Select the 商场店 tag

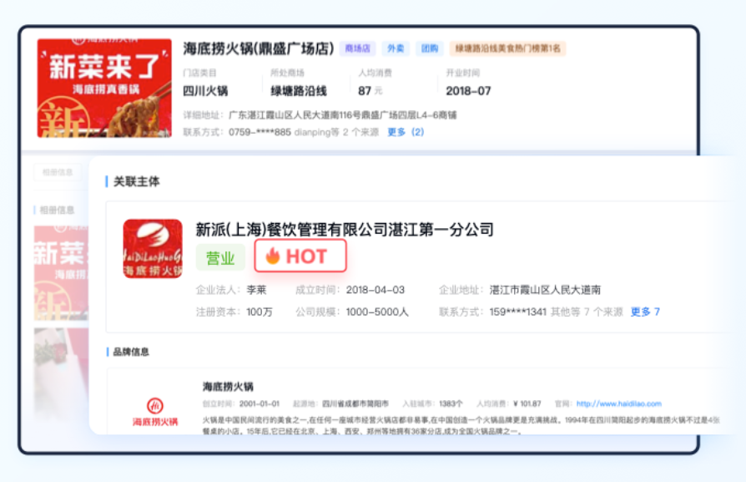pos(357,48)
